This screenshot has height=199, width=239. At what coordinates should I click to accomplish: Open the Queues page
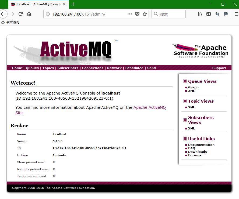click(x=32, y=68)
